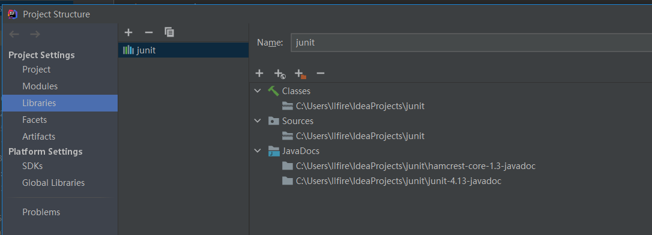Image resolution: width=652 pixels, height=235 pixels.
Task: Click the specify documentation URL icon
Action: (x=280, y=74)
